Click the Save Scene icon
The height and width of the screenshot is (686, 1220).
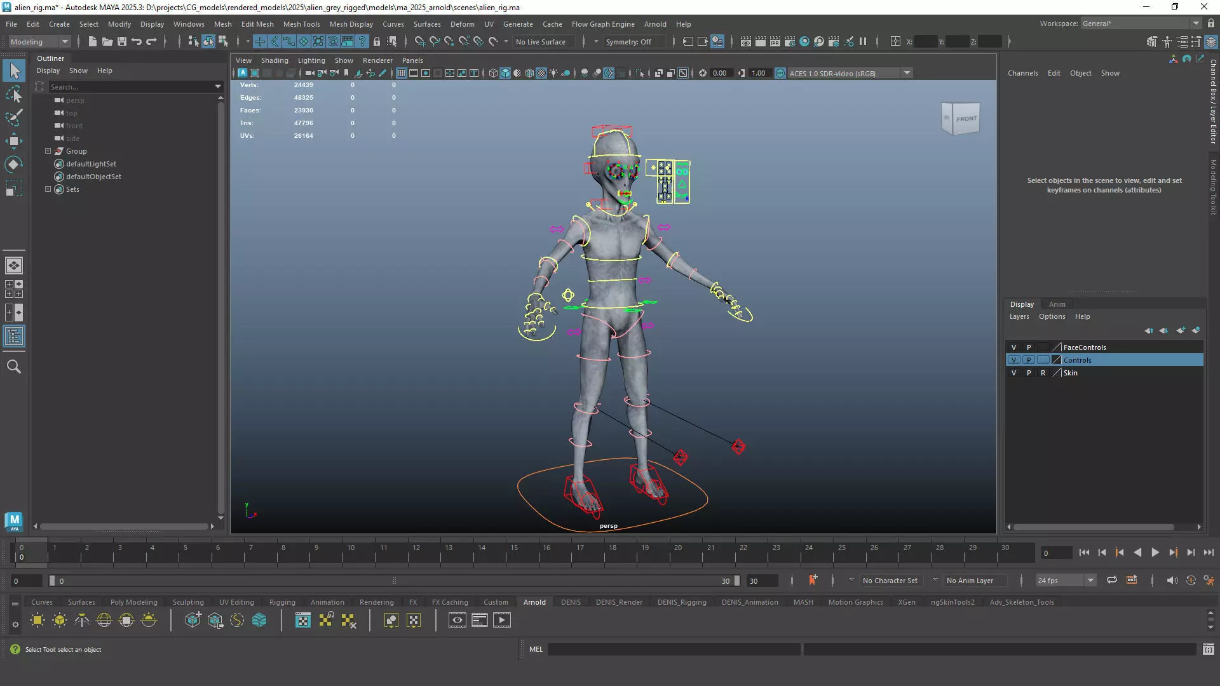(122, 42)
